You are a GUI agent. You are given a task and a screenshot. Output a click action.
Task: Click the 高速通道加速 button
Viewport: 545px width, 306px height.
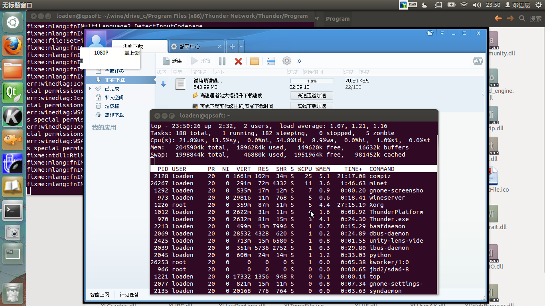(312, 96)
